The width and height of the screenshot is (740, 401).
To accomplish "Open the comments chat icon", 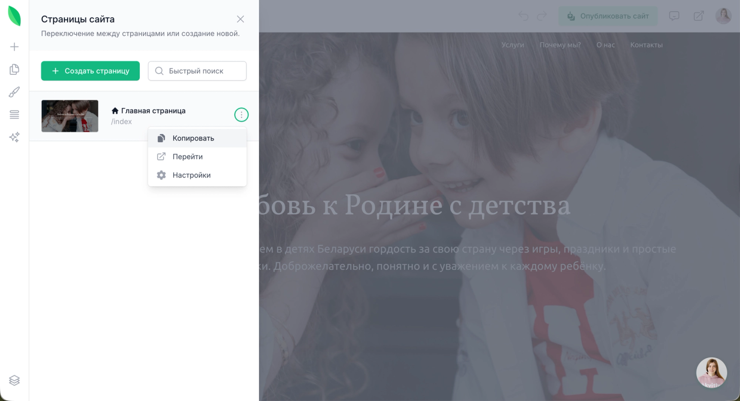I will [x=674, y=16].
